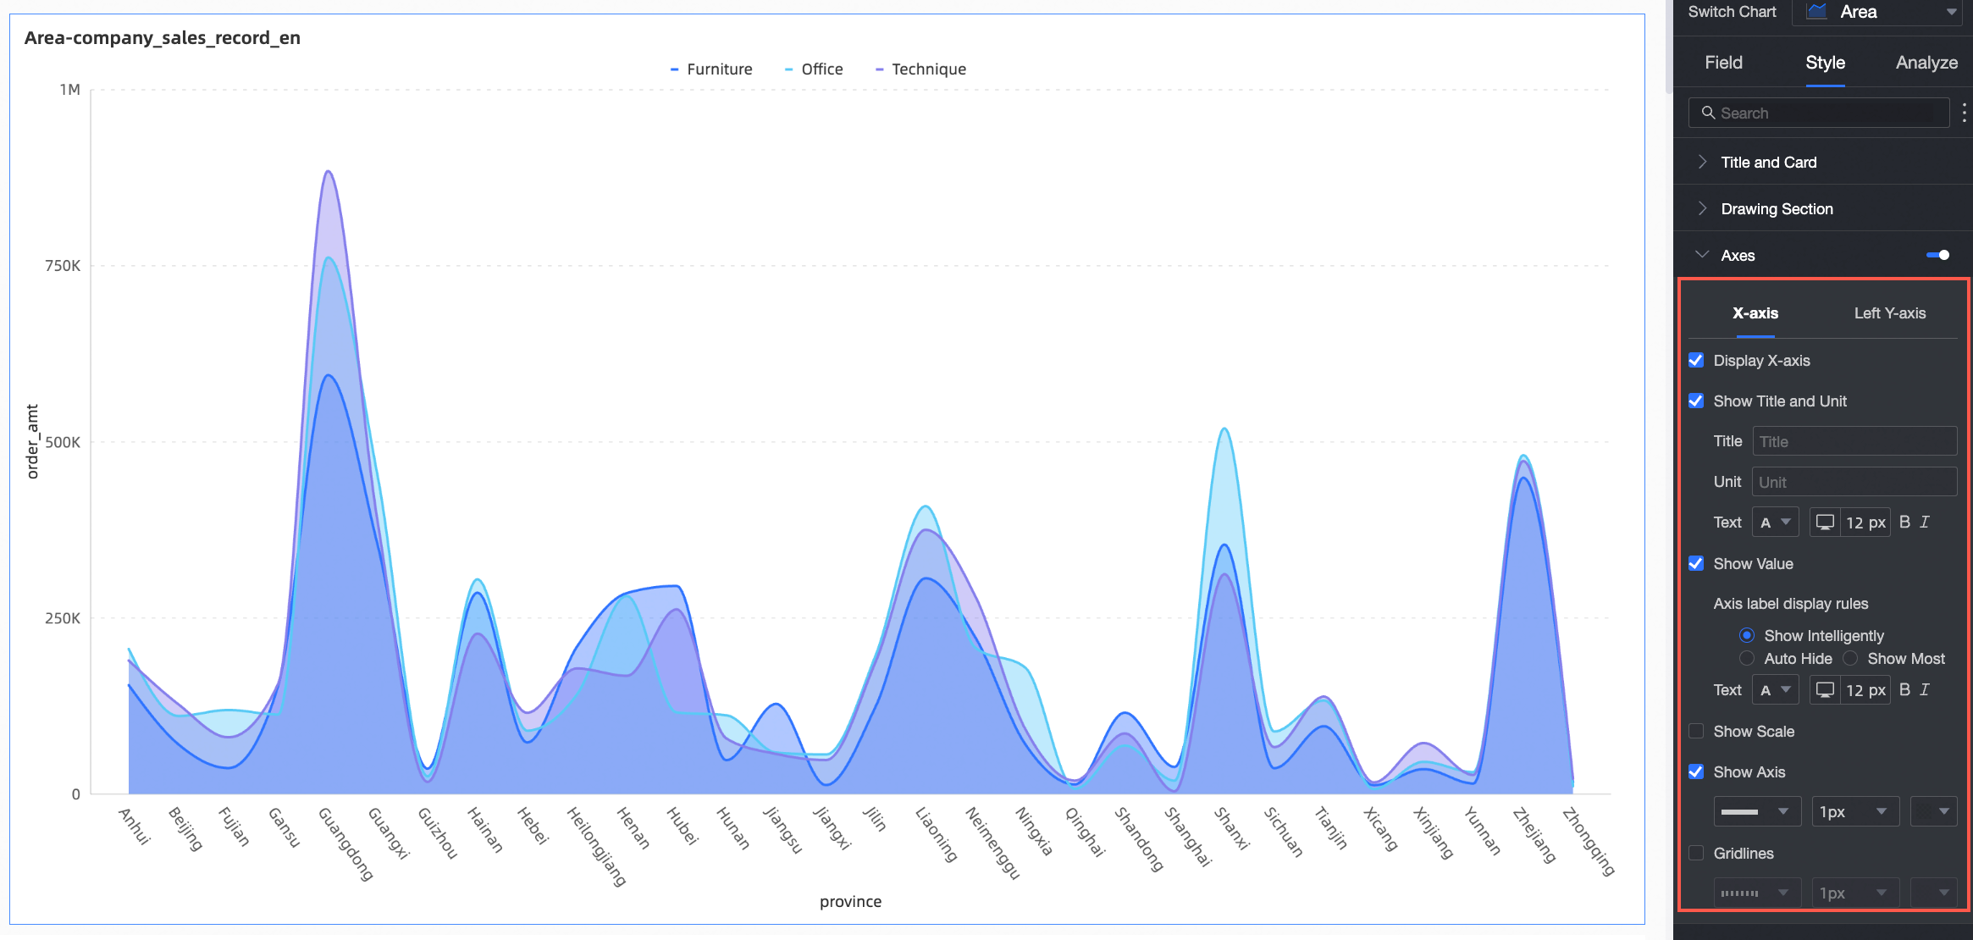Switch to the Field tab
1973x940 pixels.
tap(1723, 63)
